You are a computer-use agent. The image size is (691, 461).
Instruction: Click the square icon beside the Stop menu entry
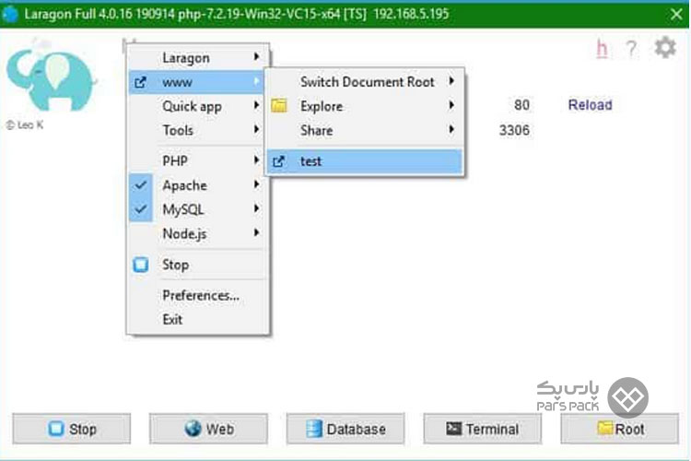[x=141, y=265]
